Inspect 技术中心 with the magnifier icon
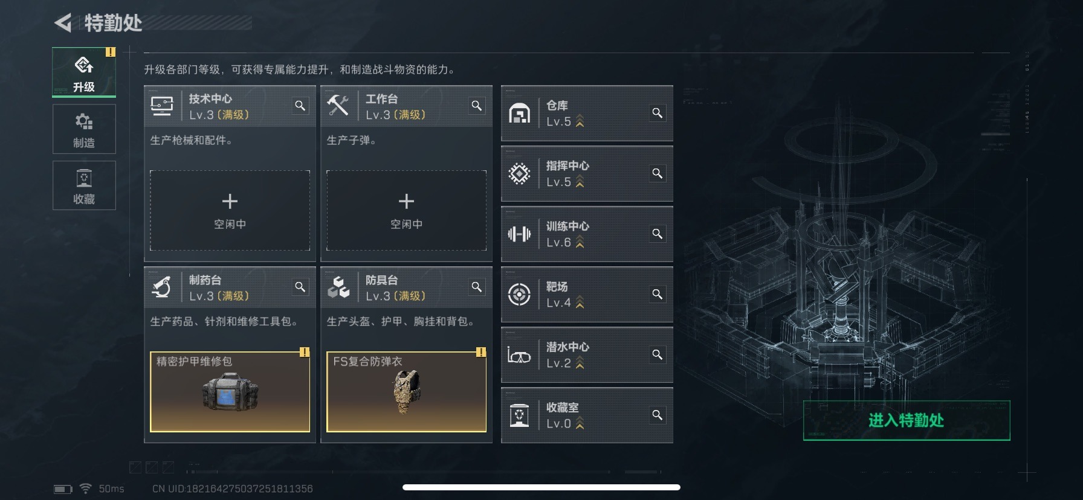Screen dimensions: 1083x500 [300, 106]
